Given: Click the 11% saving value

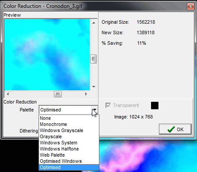Looking at the screenshot, I should [141, 43].
